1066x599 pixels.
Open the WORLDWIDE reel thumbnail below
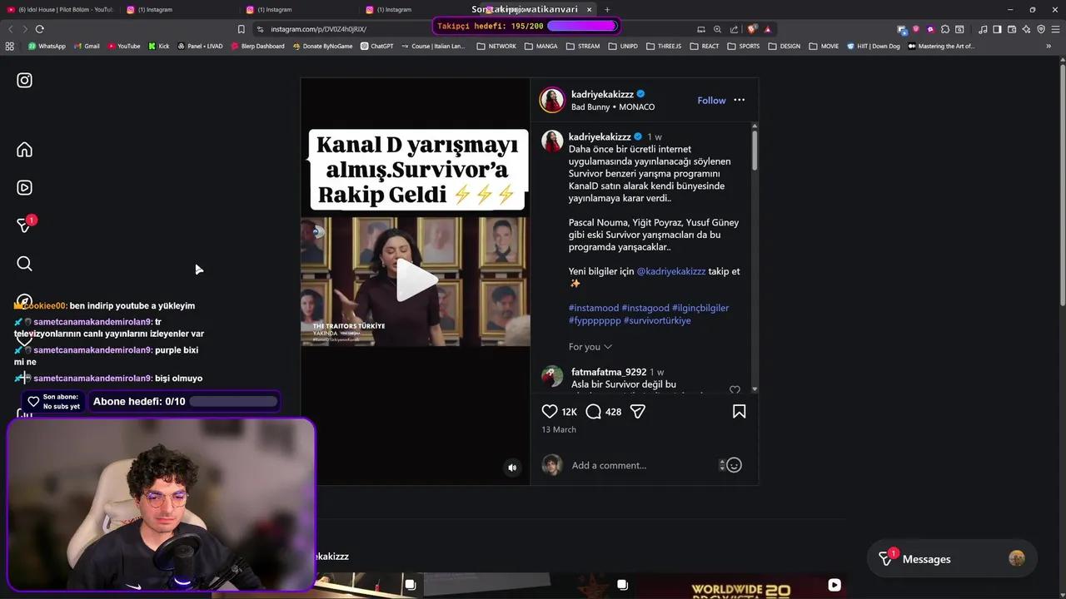click(x=740, y=586)
